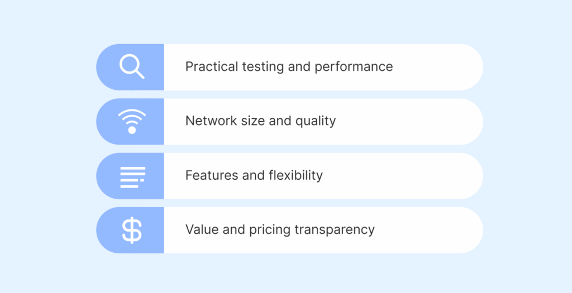Choose the word "flexibility" in the third row
Screen dimensions: 572x293
pos(297,175)
